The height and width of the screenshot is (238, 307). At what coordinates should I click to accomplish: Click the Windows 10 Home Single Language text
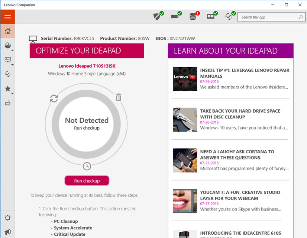[x=87, y=74]
